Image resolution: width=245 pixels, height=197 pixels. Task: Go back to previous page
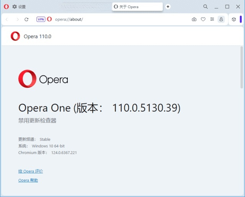tap(7, 20)
